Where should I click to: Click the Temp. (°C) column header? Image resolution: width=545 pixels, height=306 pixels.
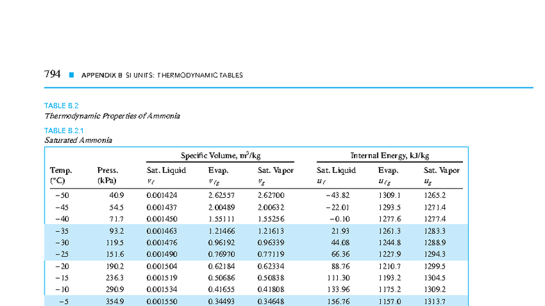61,176
